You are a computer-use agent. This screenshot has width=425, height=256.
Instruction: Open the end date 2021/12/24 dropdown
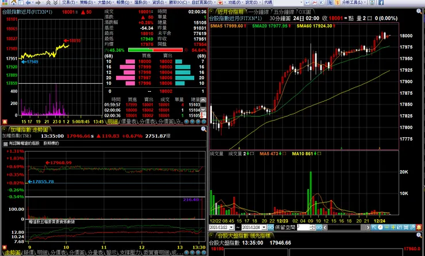pyautogui.click(x=264, y=227)
